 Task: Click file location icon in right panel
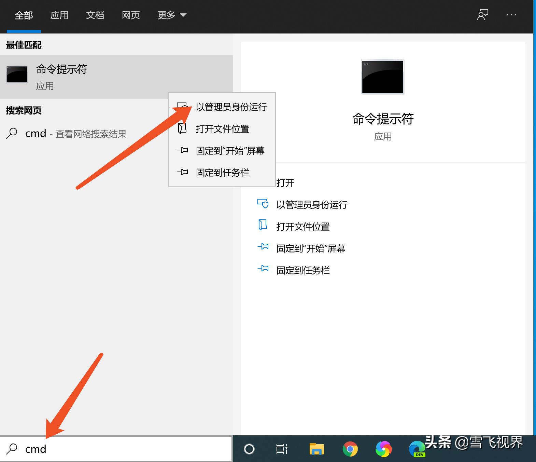263,225
